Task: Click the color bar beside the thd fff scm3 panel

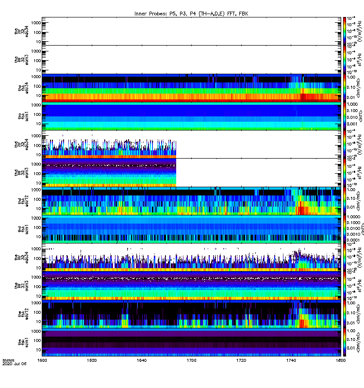Action: click(x=345, y=173)
